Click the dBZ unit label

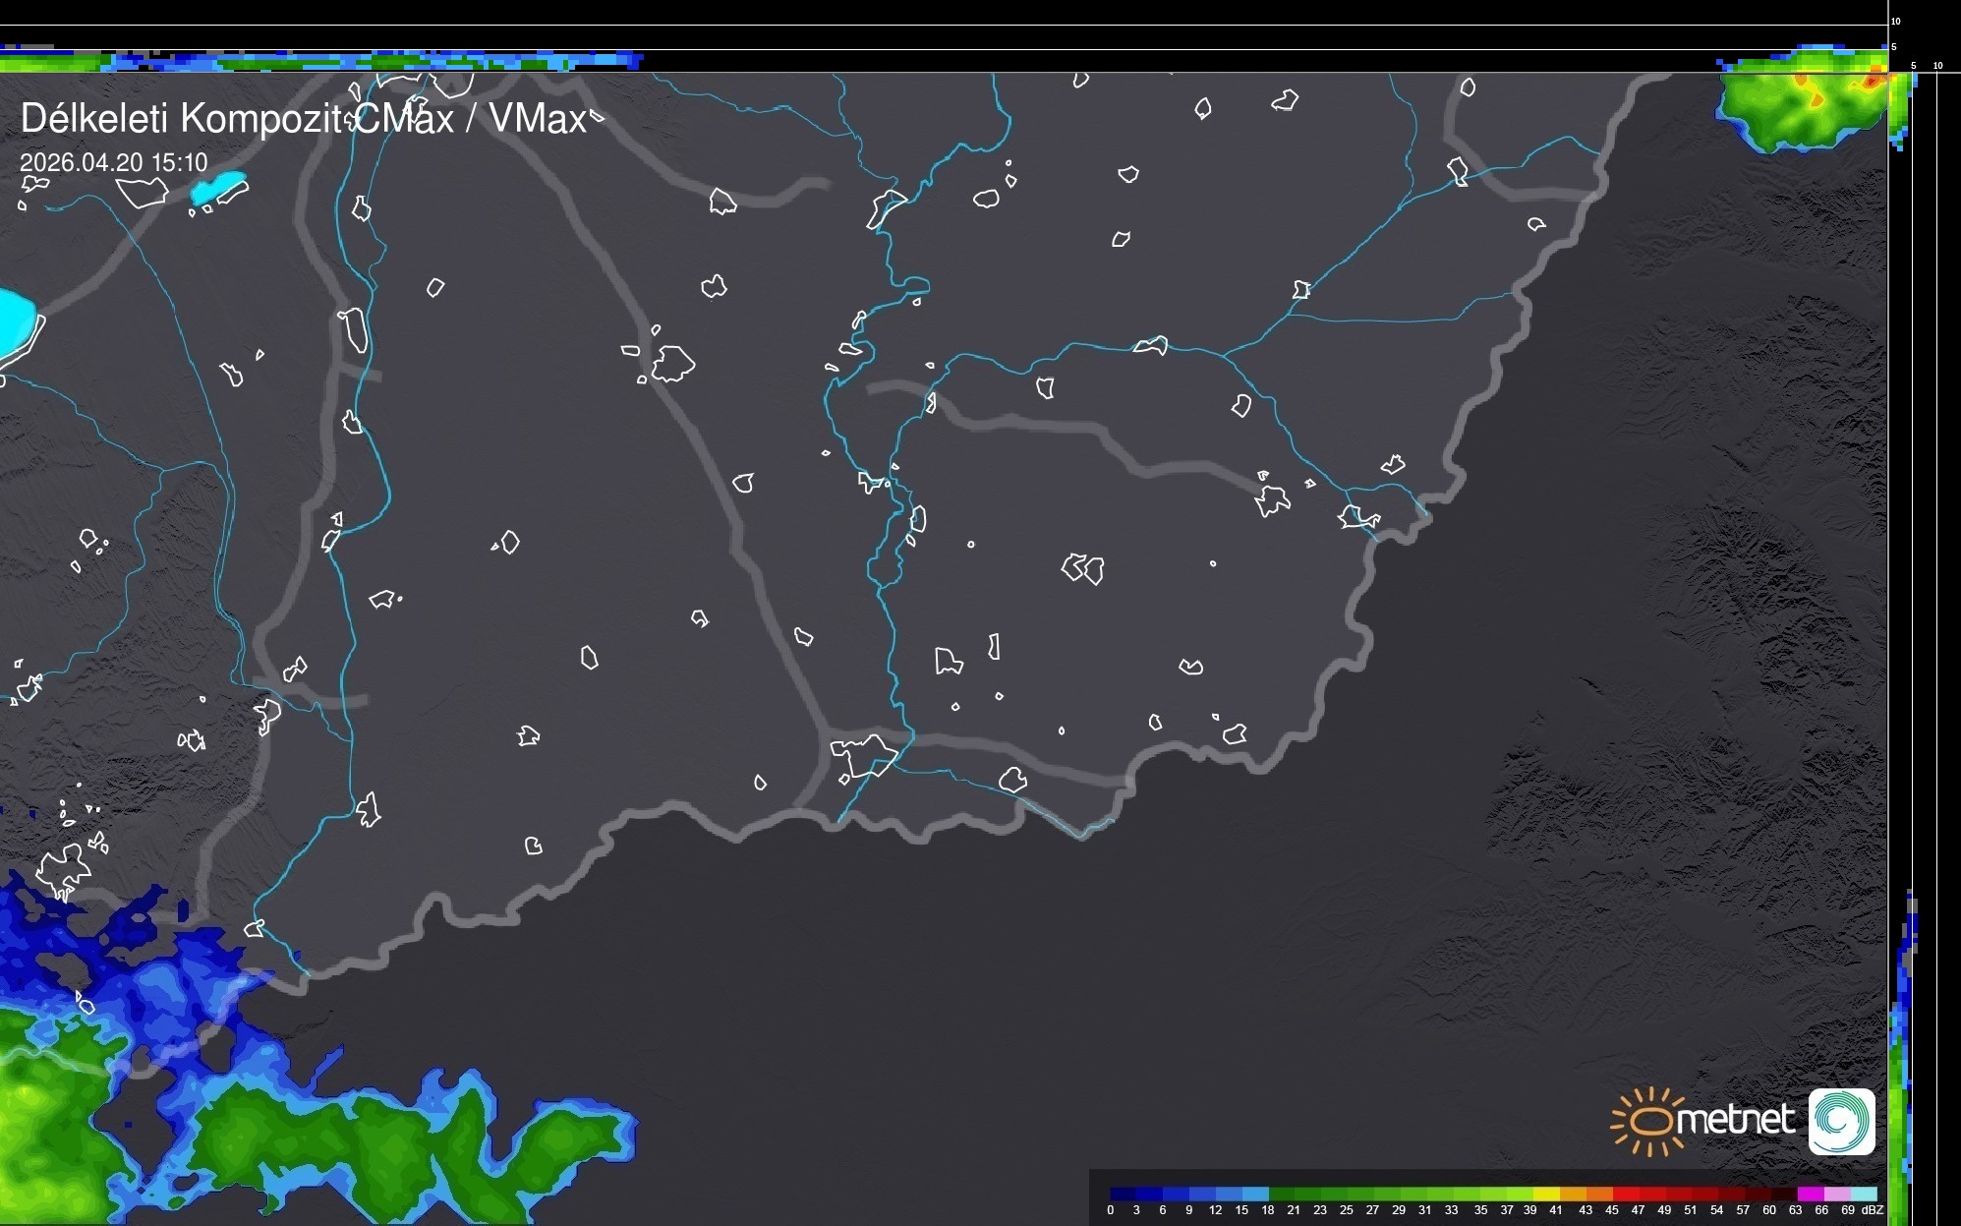pyautogui.click(x=1873, y=1210)
